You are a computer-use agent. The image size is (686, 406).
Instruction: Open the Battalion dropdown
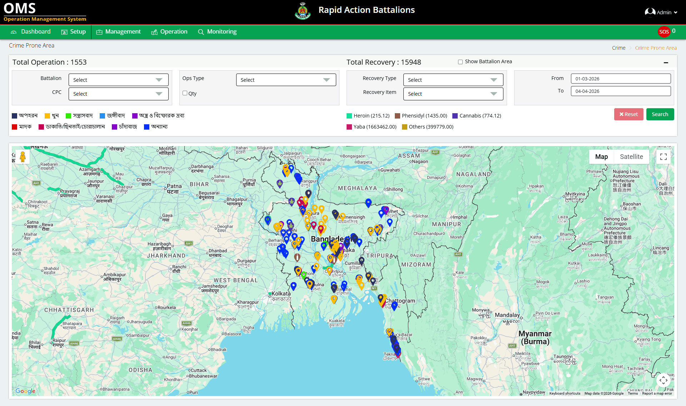(118, 80)
